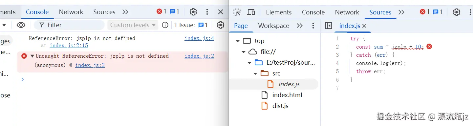Select Page tab in Sources navigator
Image resolution: width=473 pixels, height=126 pixels.
(x=241, y=26)
